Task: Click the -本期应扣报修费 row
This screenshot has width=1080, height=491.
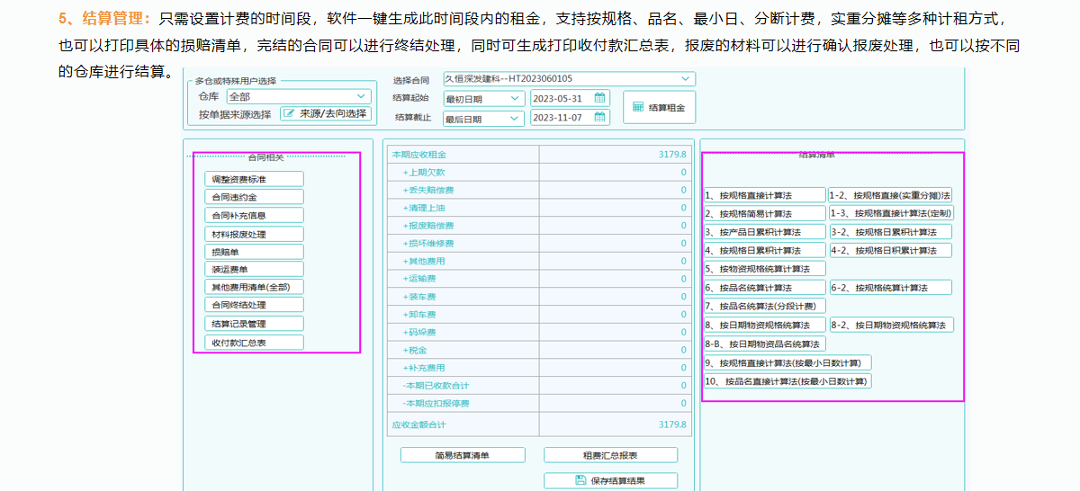Action: point(538,404)
